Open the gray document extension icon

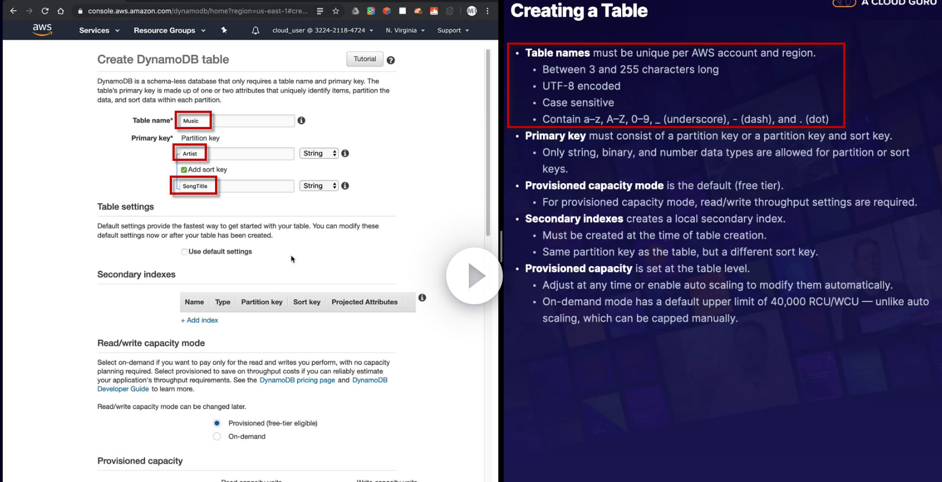pos(450,11)
